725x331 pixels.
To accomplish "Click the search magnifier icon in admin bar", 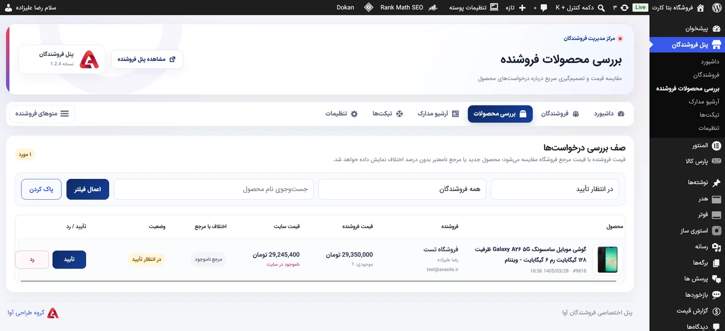I will point(601,8).
